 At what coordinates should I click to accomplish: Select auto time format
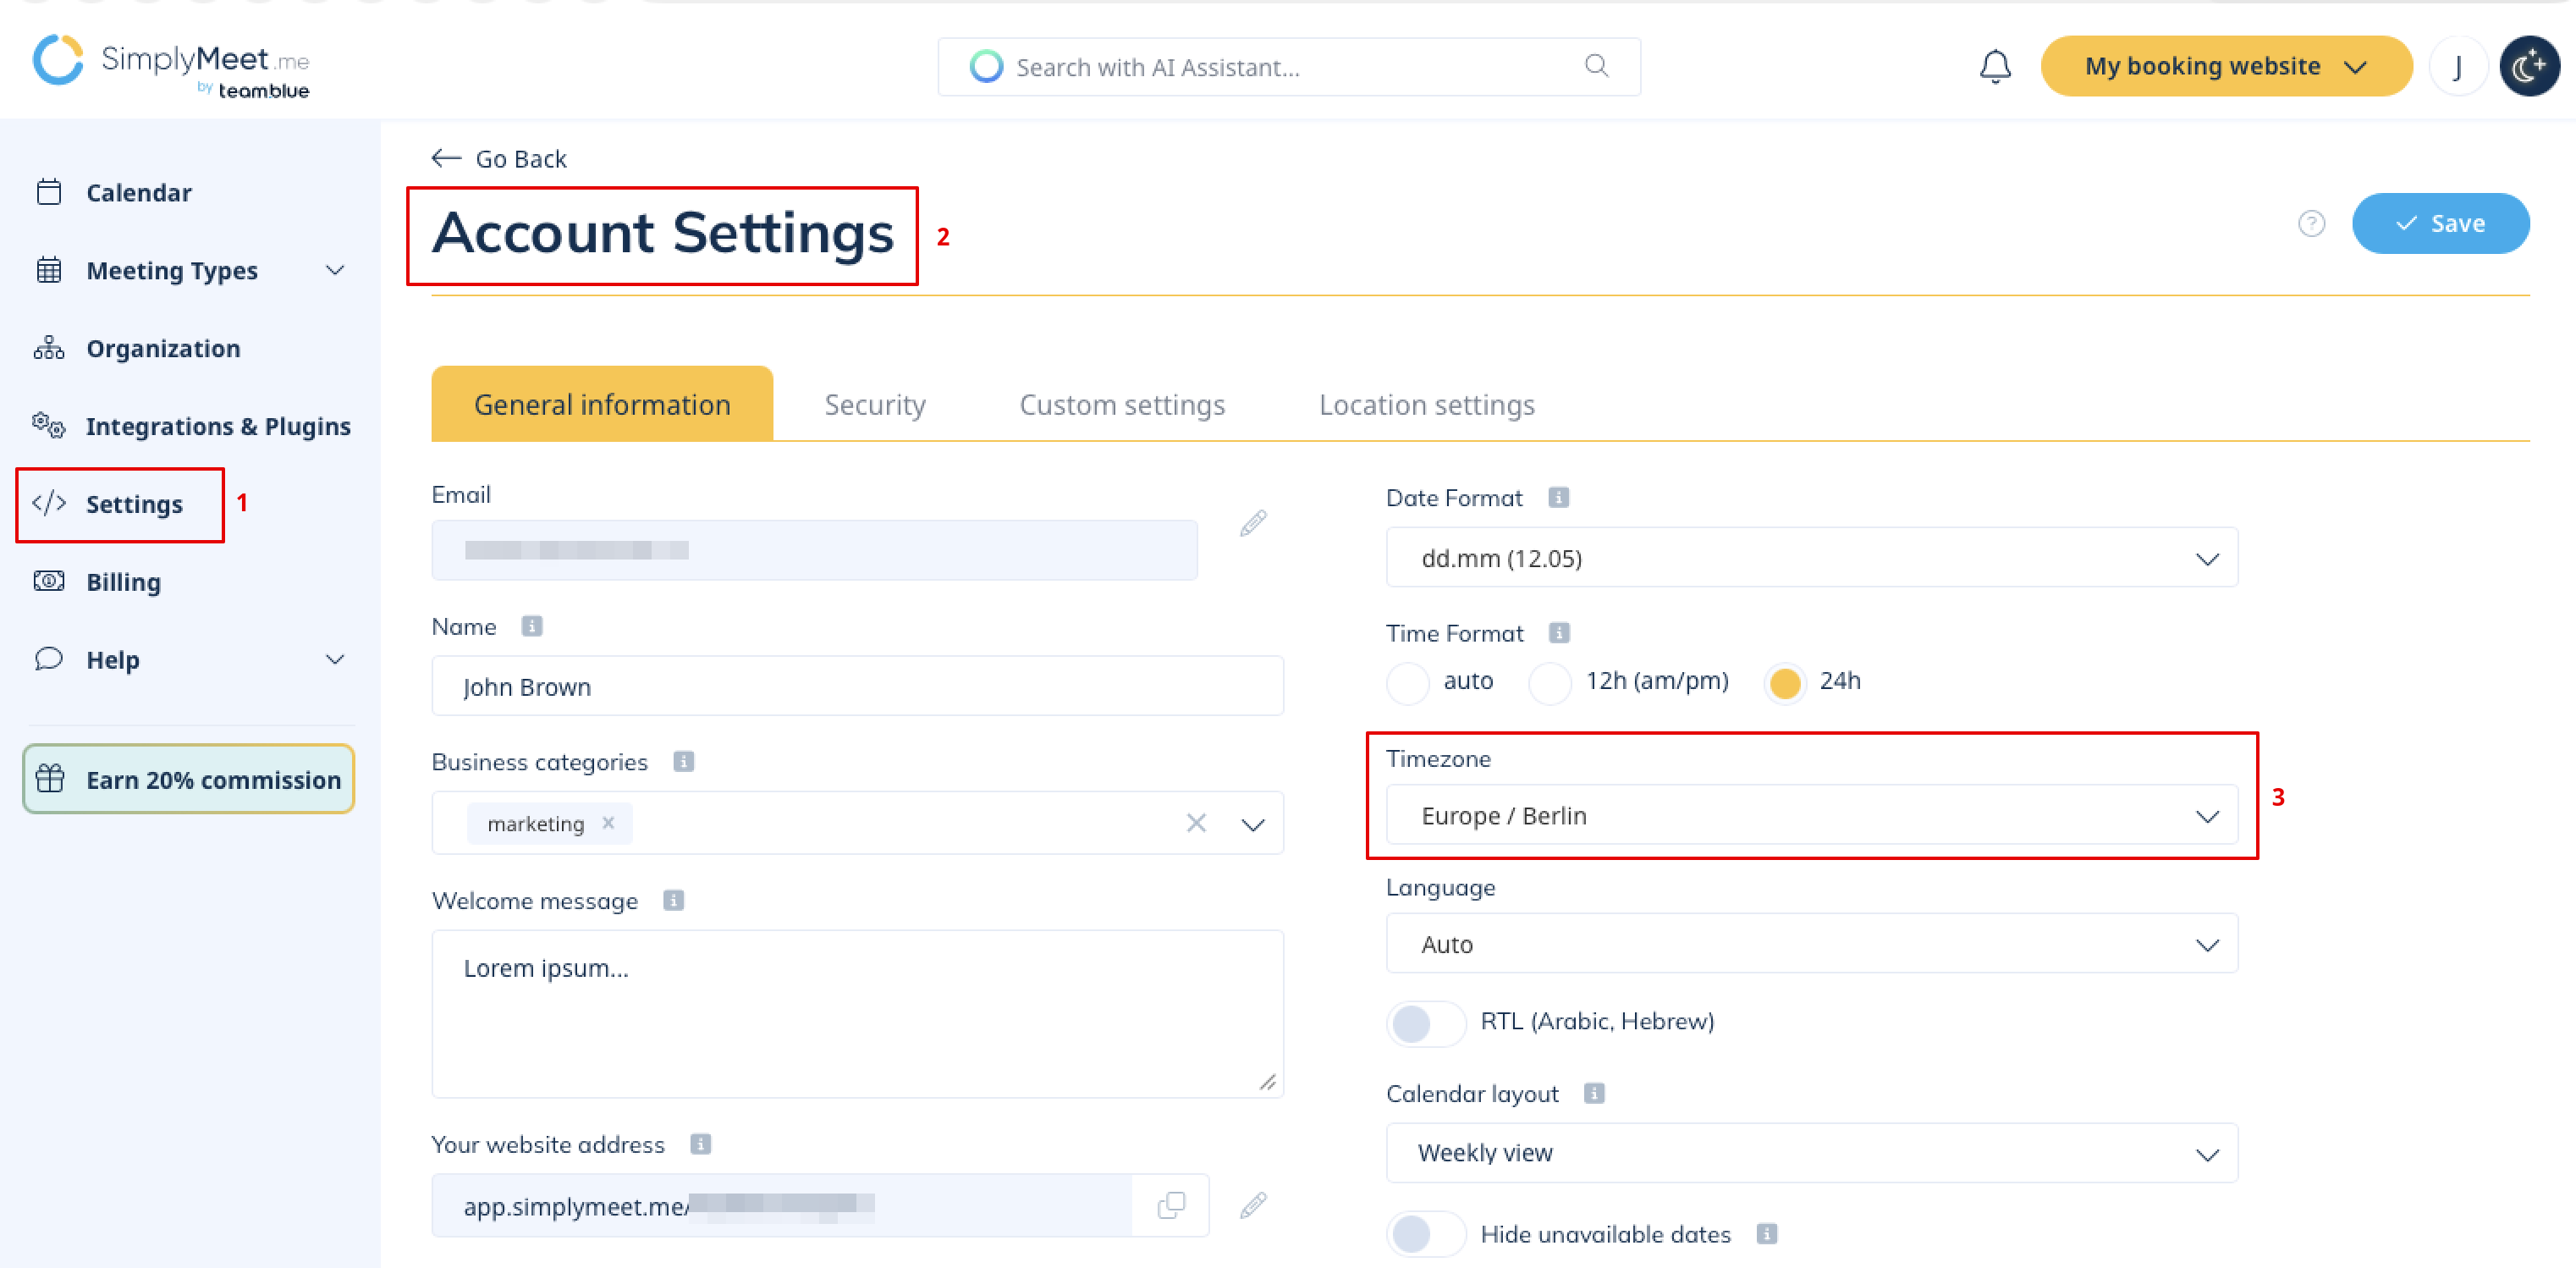click(x=1408, y=682)
